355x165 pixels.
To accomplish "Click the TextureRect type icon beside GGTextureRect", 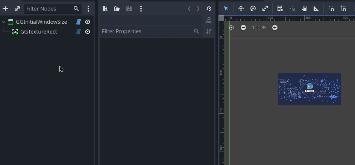I will [15, 32].
